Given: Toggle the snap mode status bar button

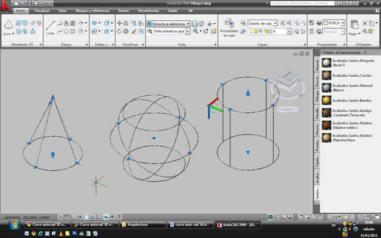Looking at the screenshot, I should click(60, 217).
